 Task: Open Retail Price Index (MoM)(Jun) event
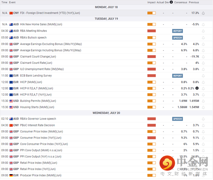click(x=39, y=163)
